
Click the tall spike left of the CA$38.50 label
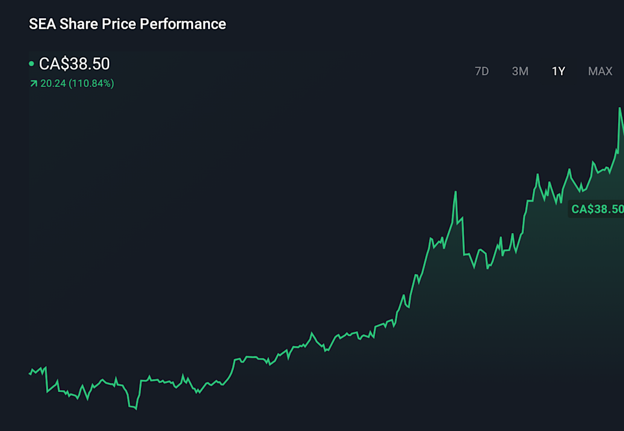456,192
